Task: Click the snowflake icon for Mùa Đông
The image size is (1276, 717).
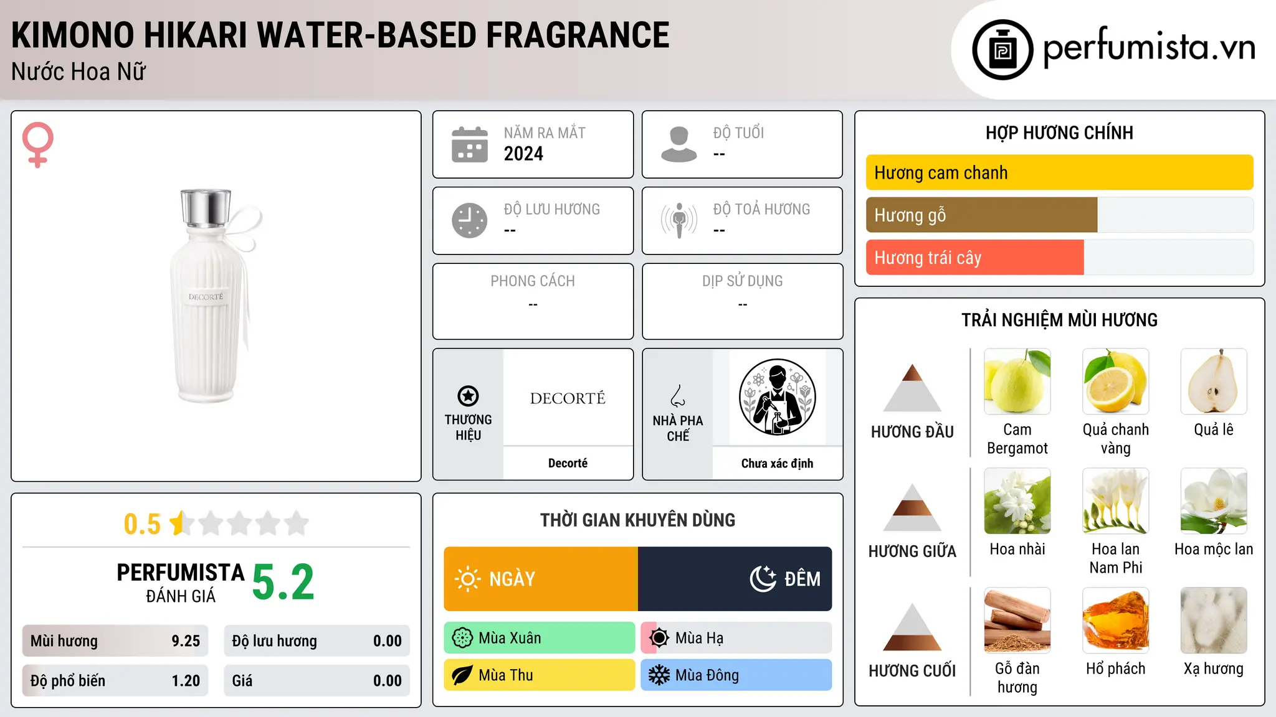Action: [x=659, y=675]
